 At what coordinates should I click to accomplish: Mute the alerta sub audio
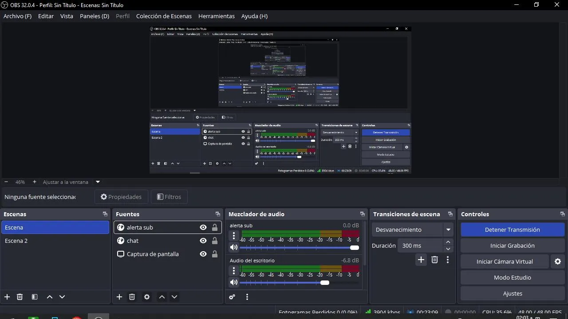point(234,247)
